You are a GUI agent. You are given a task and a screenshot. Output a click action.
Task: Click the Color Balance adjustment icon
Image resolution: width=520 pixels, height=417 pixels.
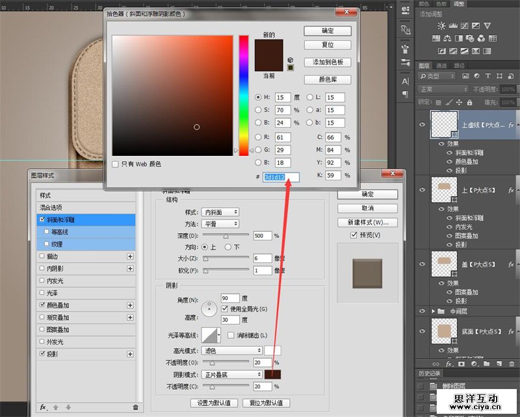click(446, 38)
